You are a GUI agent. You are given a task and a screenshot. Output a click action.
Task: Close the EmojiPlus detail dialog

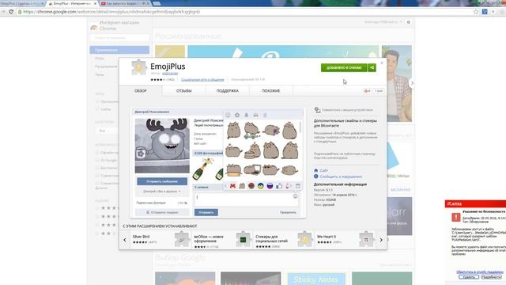(382, 63)
